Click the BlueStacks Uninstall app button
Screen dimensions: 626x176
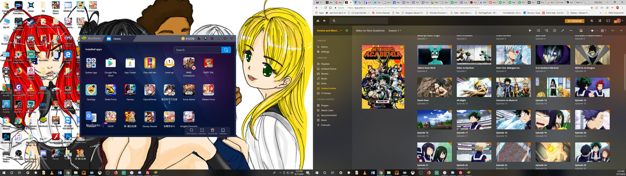point(212,131)
